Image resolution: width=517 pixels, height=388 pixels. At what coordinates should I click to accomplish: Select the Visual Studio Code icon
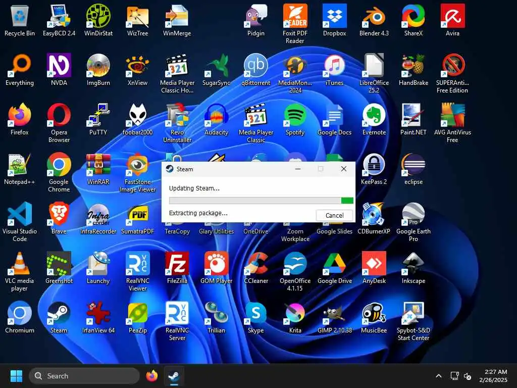(x=20, y=222)
